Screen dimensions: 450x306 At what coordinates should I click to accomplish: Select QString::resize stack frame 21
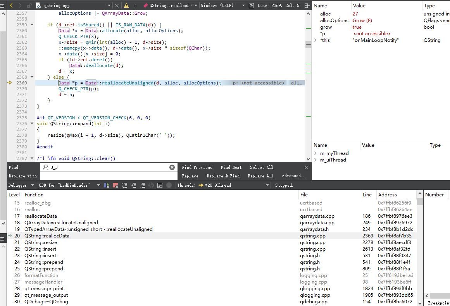39,242
